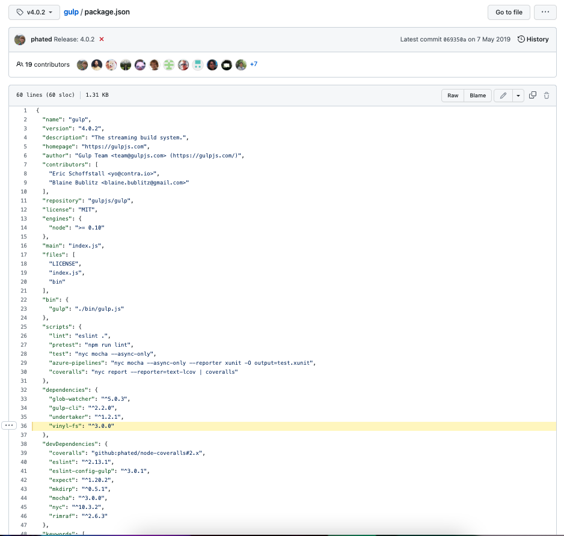This screenshot has height=536, width=564.
Task: Open the v4.0.2 tag switcher dropdown
Action: click(x=34, y=12)
